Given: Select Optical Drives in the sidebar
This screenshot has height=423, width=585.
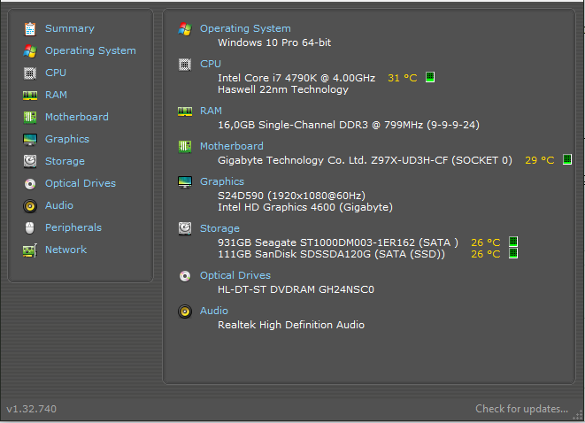Looking at the screenshot, I should pos(81,183).
